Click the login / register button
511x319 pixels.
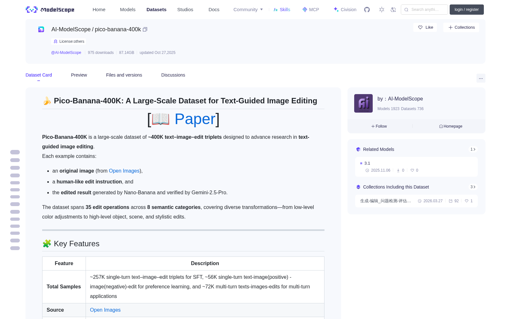pos(467,10)
